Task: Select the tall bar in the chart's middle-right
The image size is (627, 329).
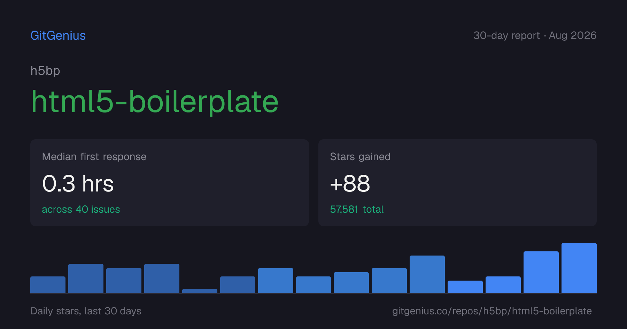Action: (427, 274)
